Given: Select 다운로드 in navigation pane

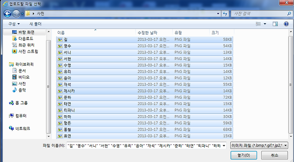Looking at the screenshot, I should (x=23, y=39).
